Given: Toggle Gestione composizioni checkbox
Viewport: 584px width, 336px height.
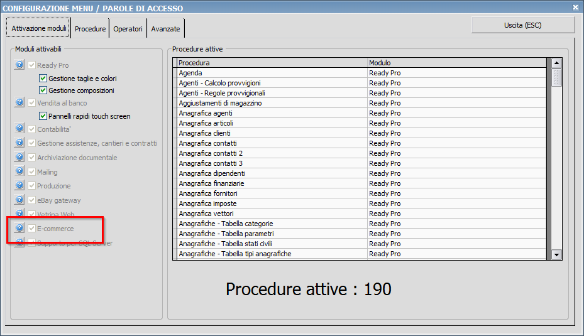Looking at the screenshot, I should point(43,90).
